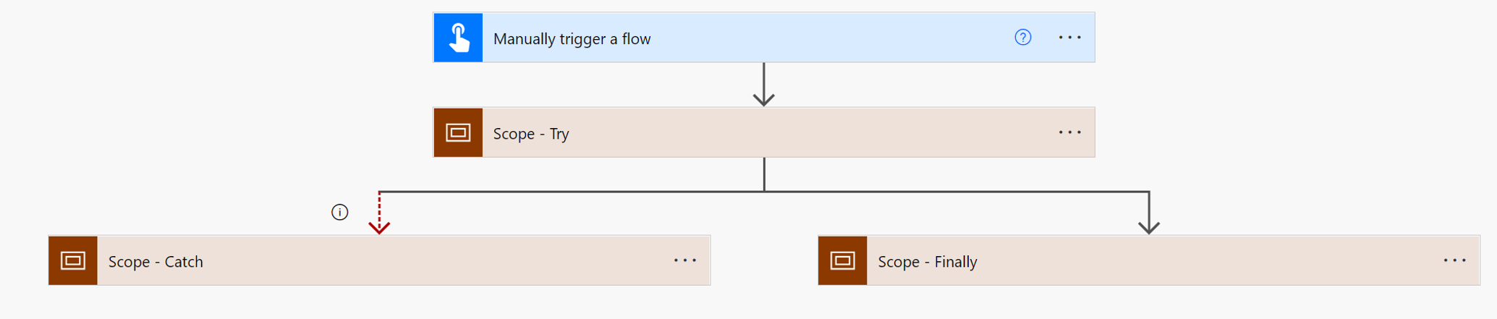Open the Scope - Try ellipsis menu
1497x319 pixels.
[x=1069, y=132]
